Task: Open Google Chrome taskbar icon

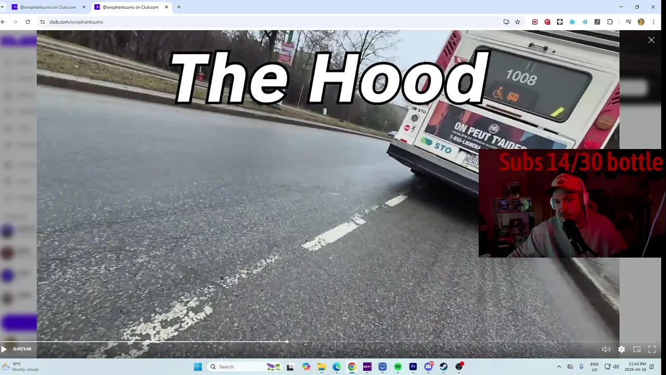Action: (352, 367)
